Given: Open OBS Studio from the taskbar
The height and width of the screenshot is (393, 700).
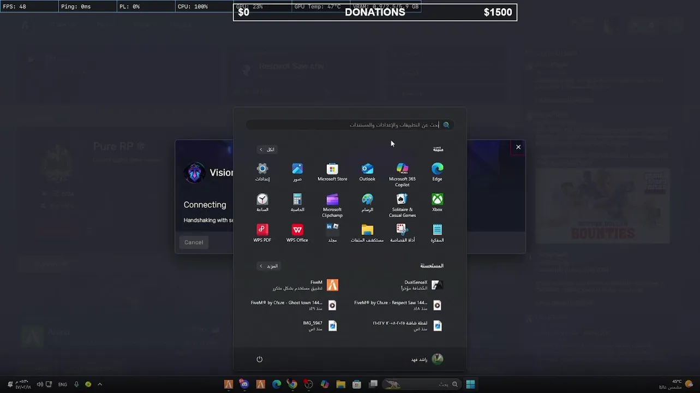Looking at the screenshot, I should click(x=308, y=384).
